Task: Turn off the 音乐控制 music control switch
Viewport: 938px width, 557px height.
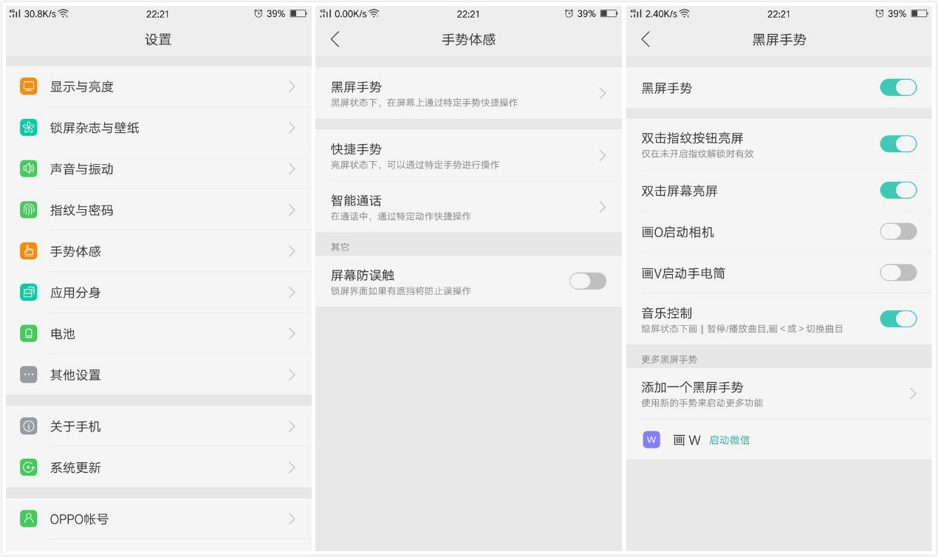Action: coord(898,318)
